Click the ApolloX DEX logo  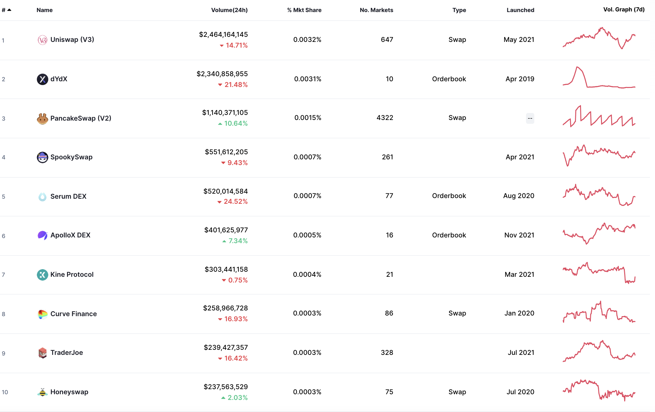click(x=42, y=235)
